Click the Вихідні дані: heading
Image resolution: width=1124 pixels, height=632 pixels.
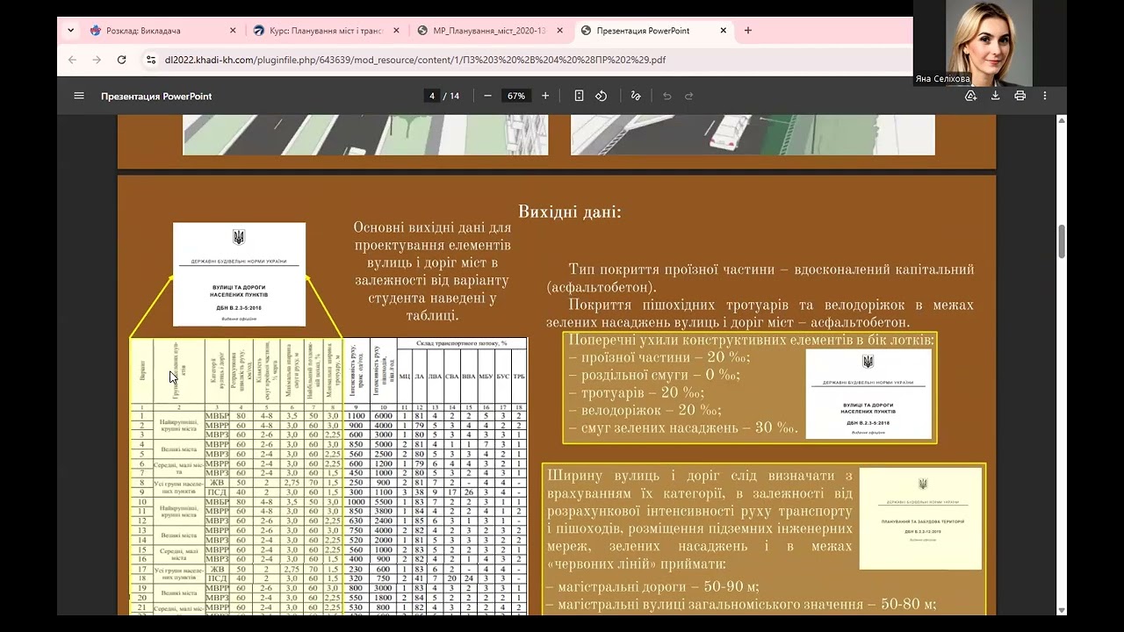pyautogui.click(x=570, y=212)
